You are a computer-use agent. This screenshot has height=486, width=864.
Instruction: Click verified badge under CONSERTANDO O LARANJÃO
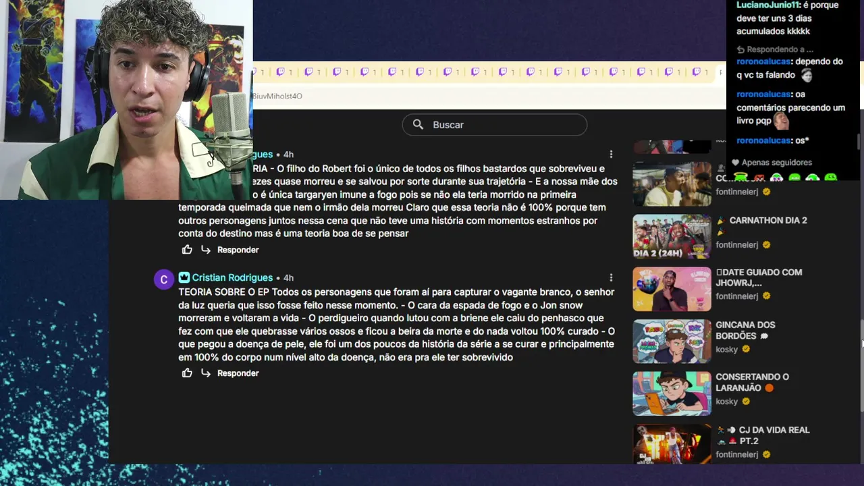pyautogui.click(x=746, y=401)
